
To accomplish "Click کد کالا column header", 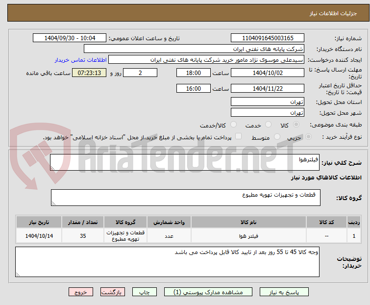I will [326, 222].
